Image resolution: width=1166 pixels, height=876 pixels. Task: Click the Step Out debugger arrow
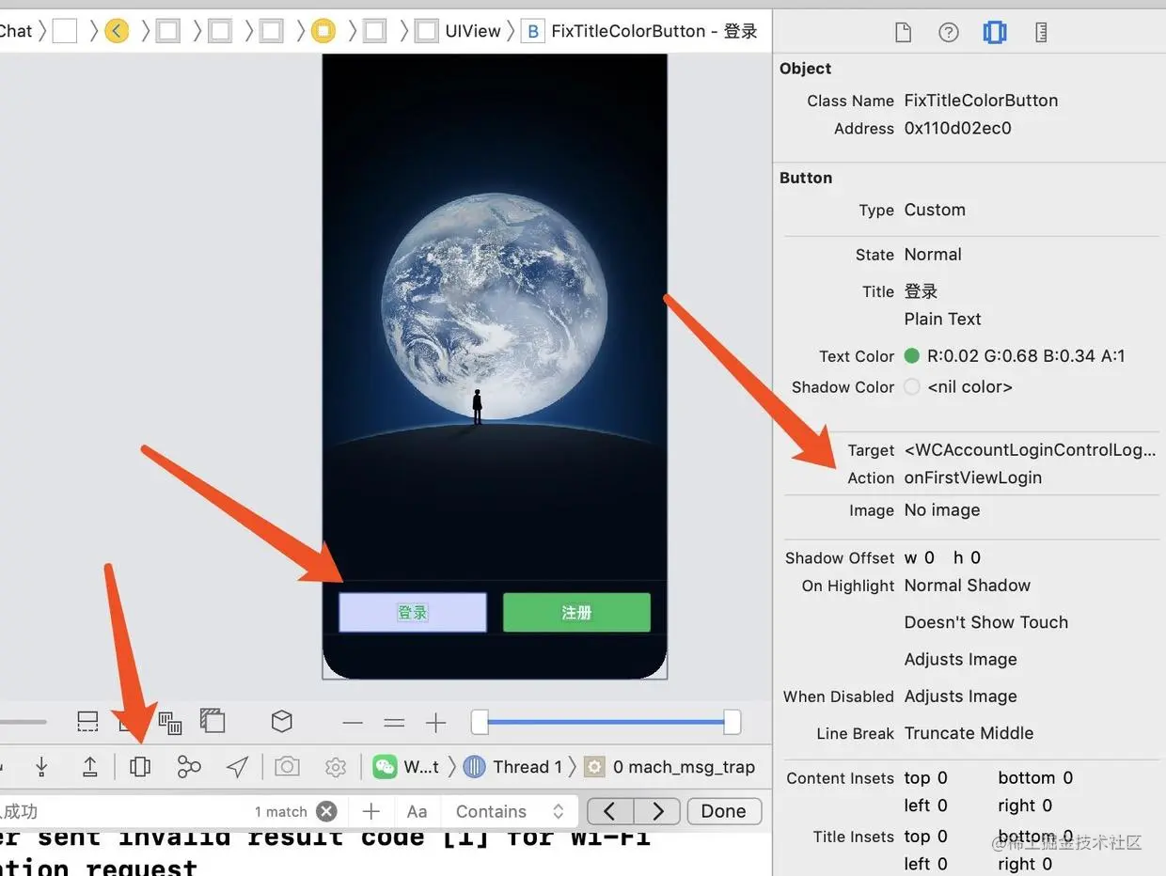click(x=90, y=767)
